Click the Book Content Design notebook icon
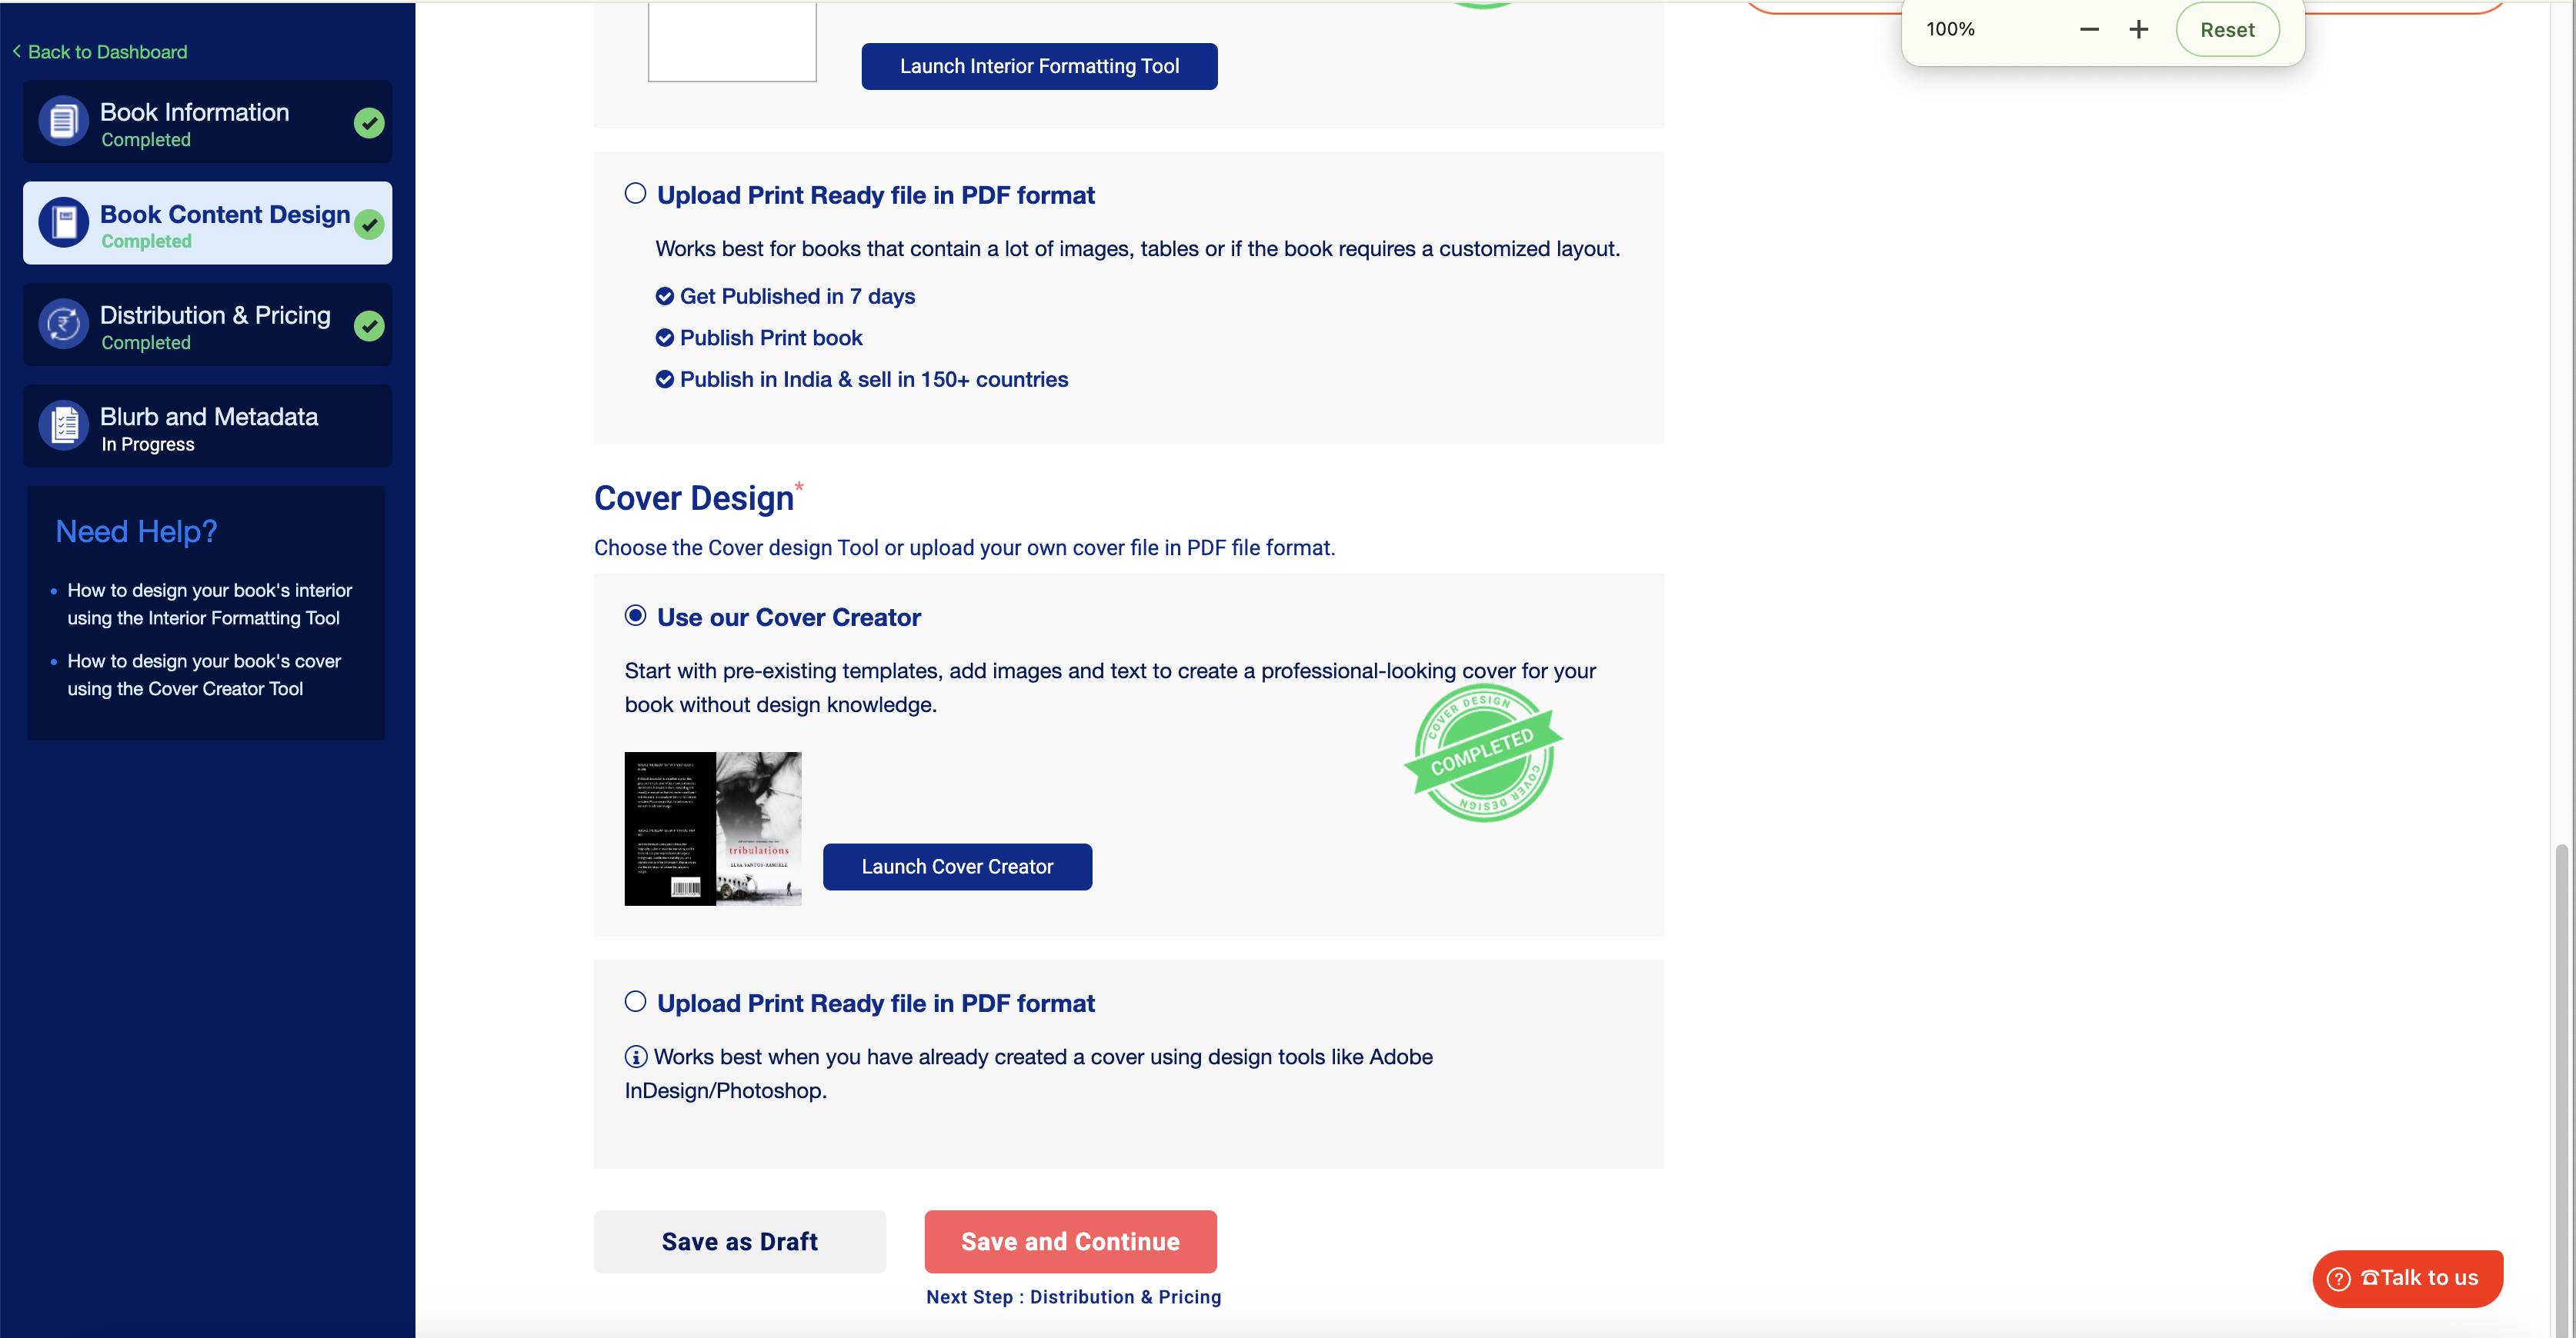 (x=63, y=223)
